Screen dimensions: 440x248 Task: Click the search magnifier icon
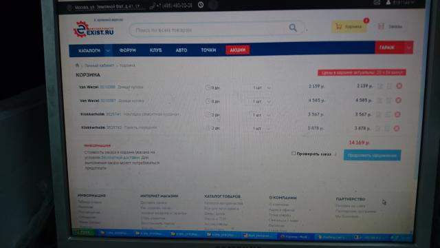pos(293,28)
